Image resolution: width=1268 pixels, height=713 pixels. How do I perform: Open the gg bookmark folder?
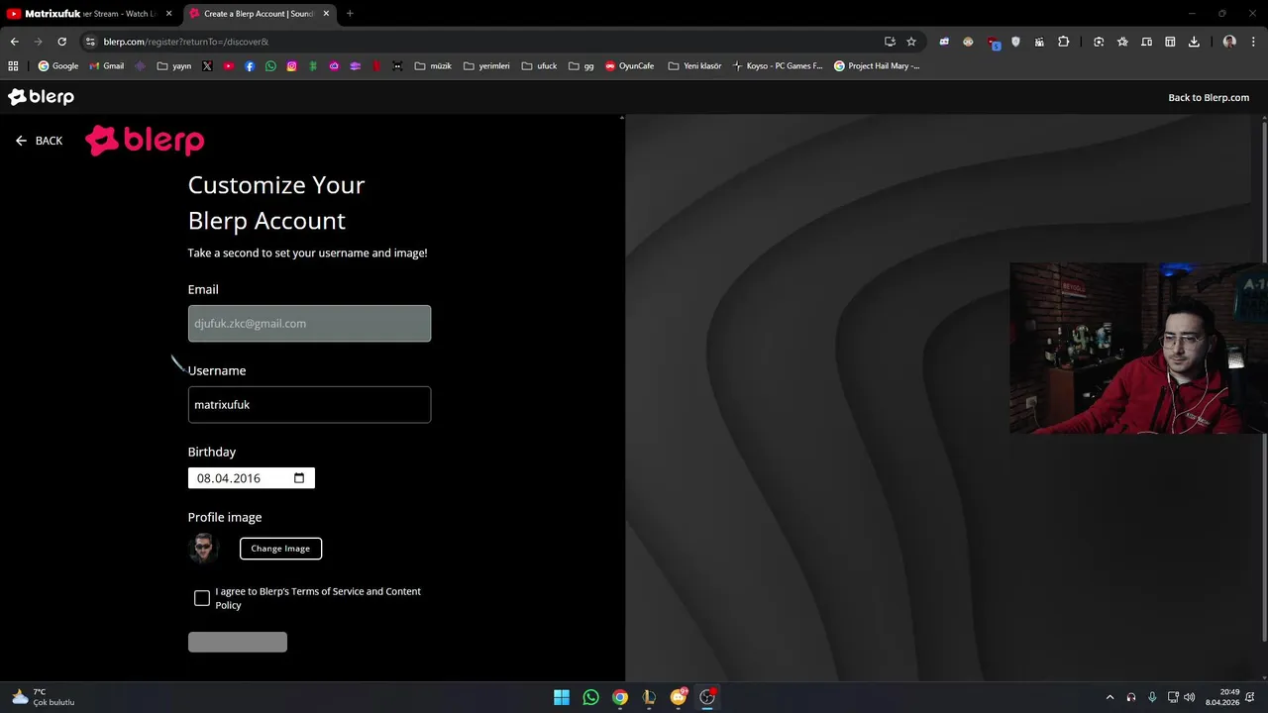tap(581, 66)
